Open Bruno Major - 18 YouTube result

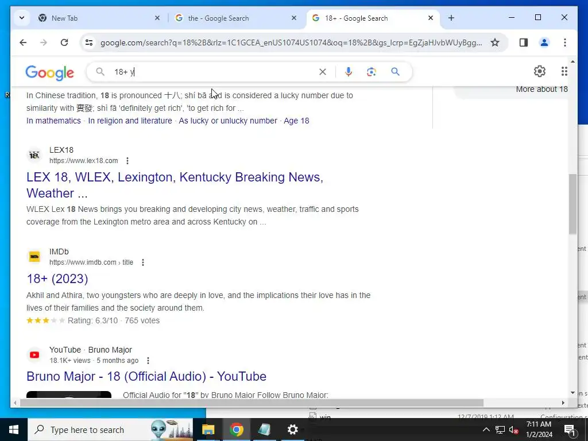(x=146, y=377)
